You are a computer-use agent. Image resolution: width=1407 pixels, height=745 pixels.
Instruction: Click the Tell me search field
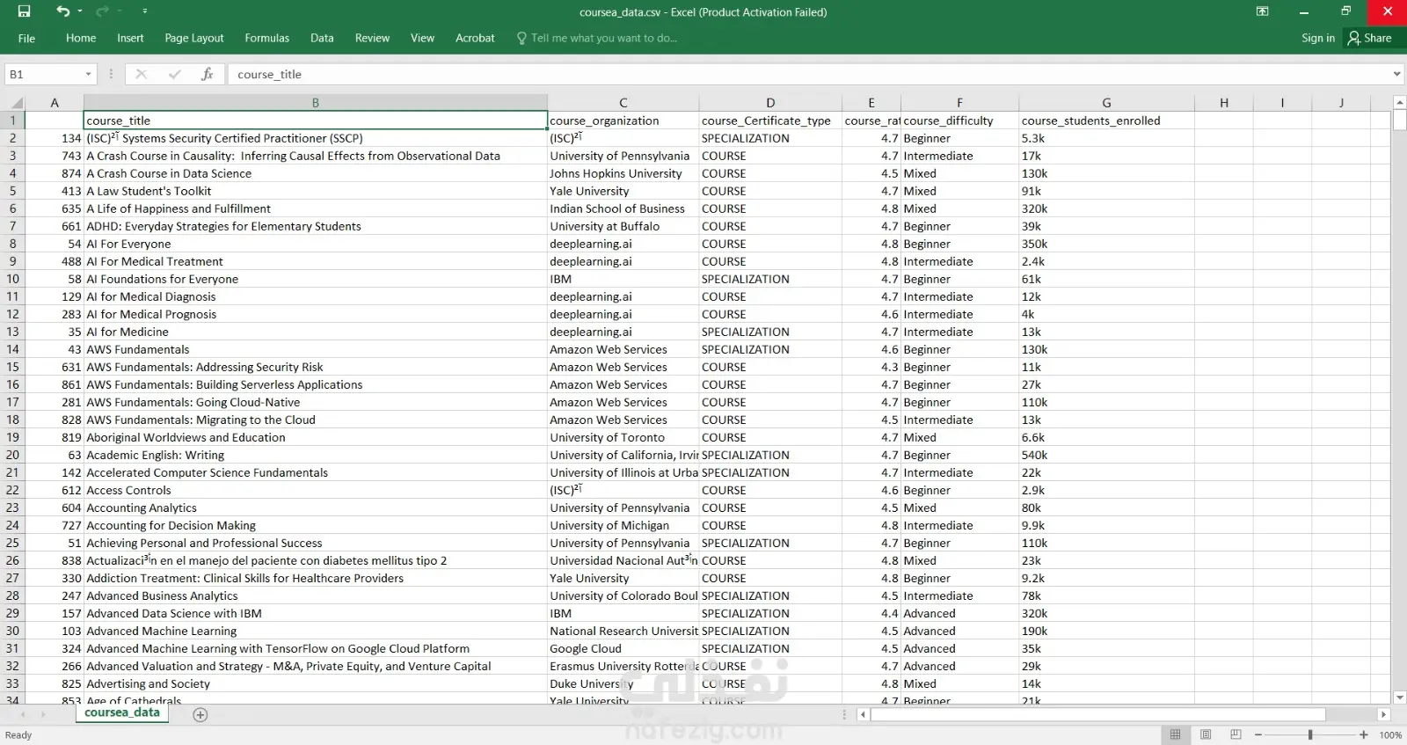(603, 38)
